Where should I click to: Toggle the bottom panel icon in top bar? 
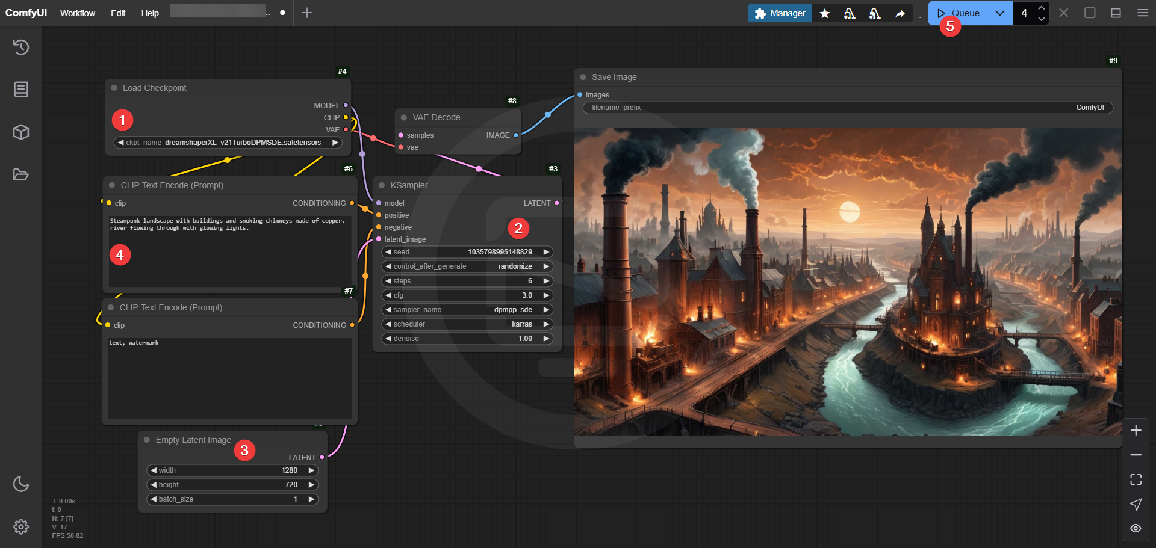(1116, 13)
